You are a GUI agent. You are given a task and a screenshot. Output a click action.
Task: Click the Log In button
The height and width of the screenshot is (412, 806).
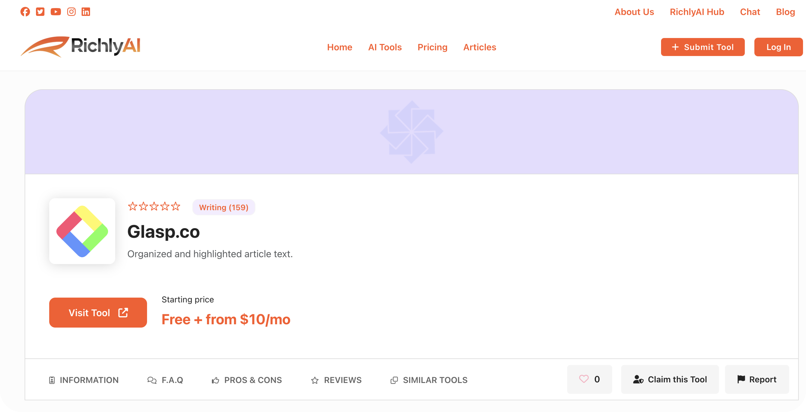pyautogui.click(x=778, y=47)
